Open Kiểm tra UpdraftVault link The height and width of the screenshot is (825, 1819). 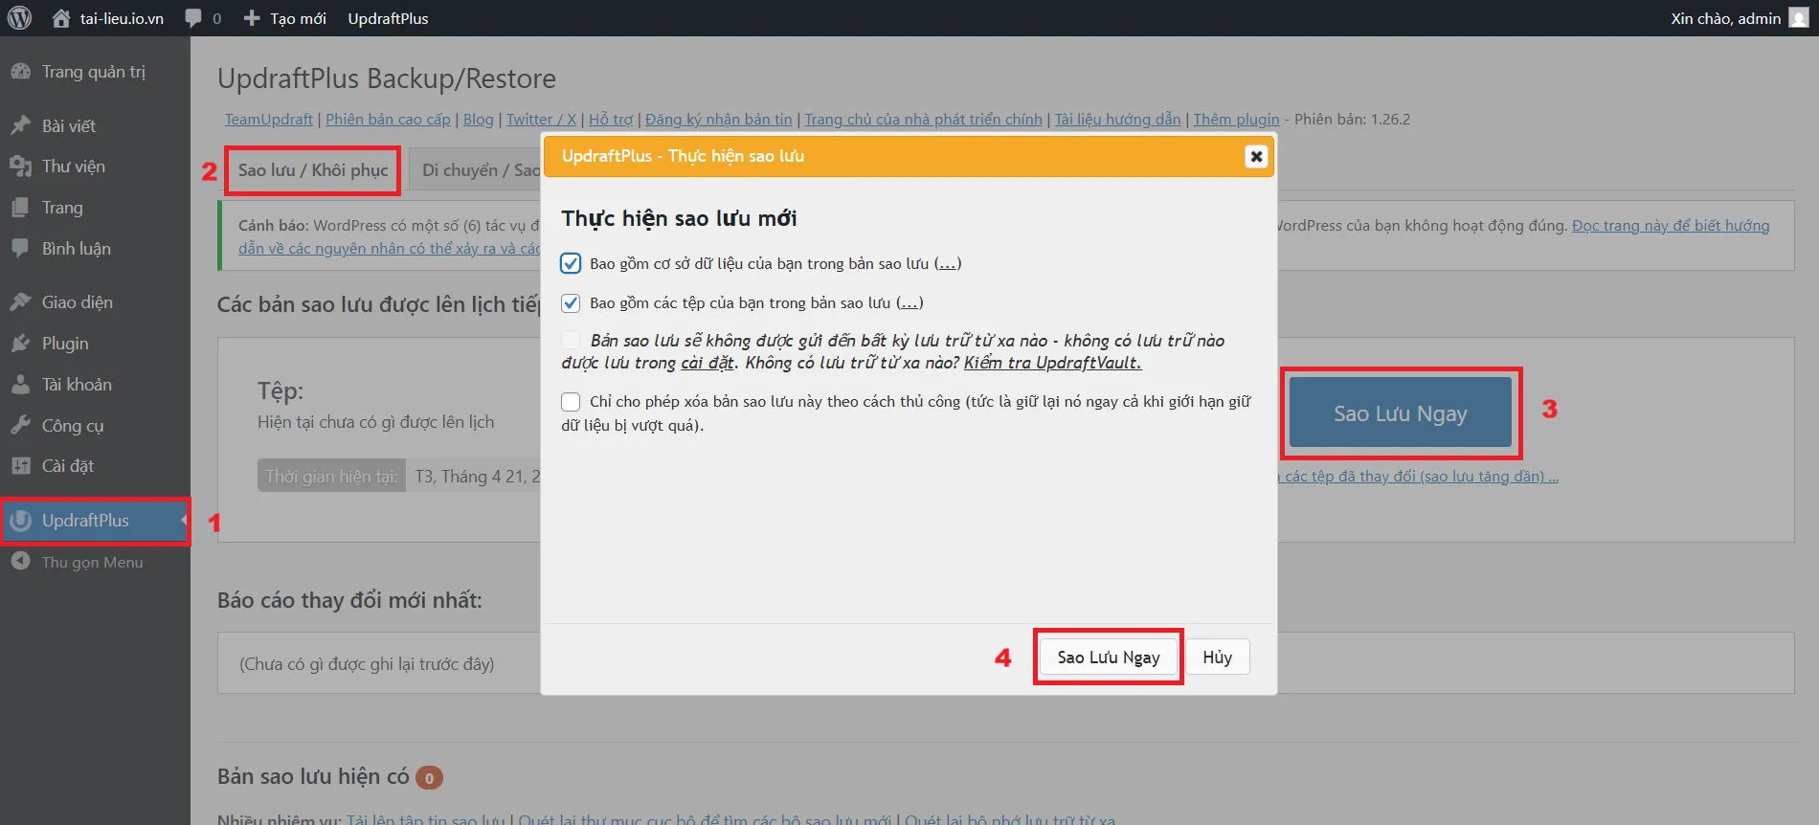(x=1053, y=363)
